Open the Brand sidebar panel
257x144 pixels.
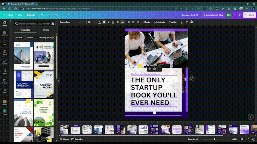coord(5,52)
